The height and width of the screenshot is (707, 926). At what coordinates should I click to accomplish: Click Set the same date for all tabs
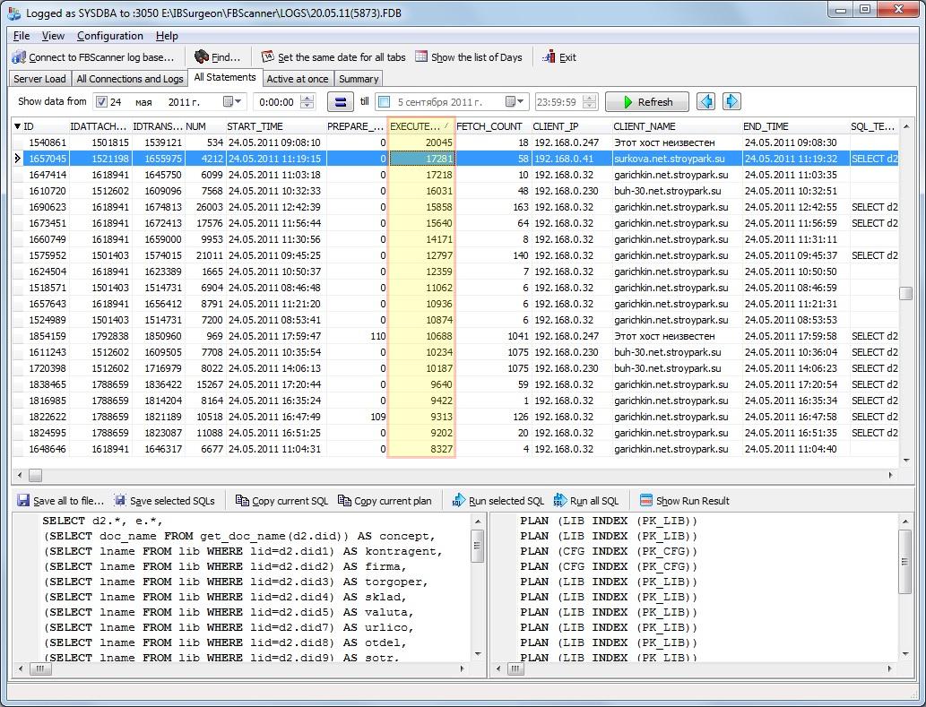[333, 57]
